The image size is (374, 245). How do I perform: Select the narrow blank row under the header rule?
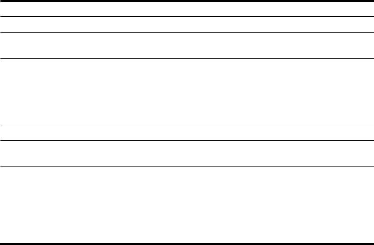(187, 24)
